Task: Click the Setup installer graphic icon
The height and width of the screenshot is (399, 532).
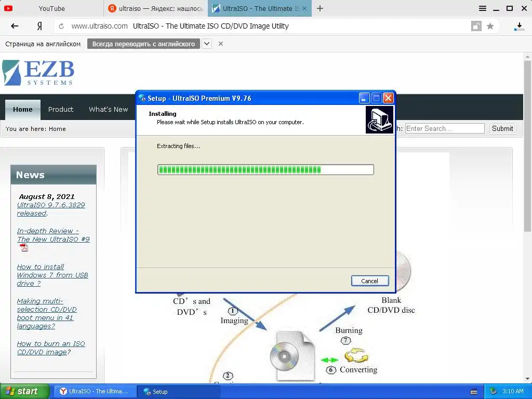Action: coord(379,120)
